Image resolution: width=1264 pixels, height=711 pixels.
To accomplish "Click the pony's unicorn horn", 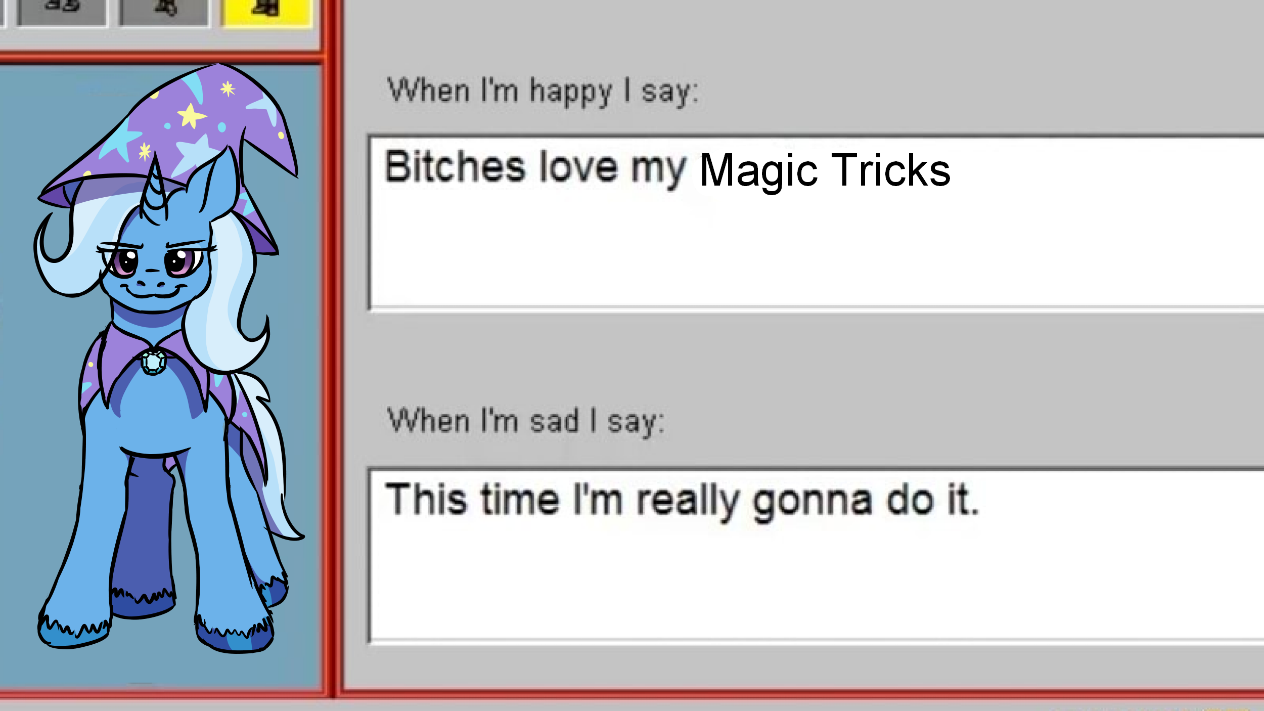I will coord(154,186).
